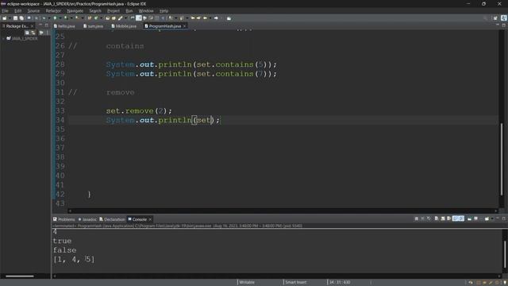Click the Save toolbar icon
Viewport: 508px width, 286px height.
pos(15,18)
